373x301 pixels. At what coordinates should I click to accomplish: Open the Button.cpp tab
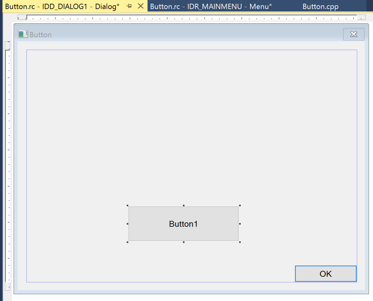(x=320, y=7)
